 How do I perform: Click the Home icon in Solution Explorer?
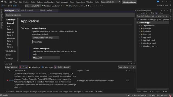142,13
